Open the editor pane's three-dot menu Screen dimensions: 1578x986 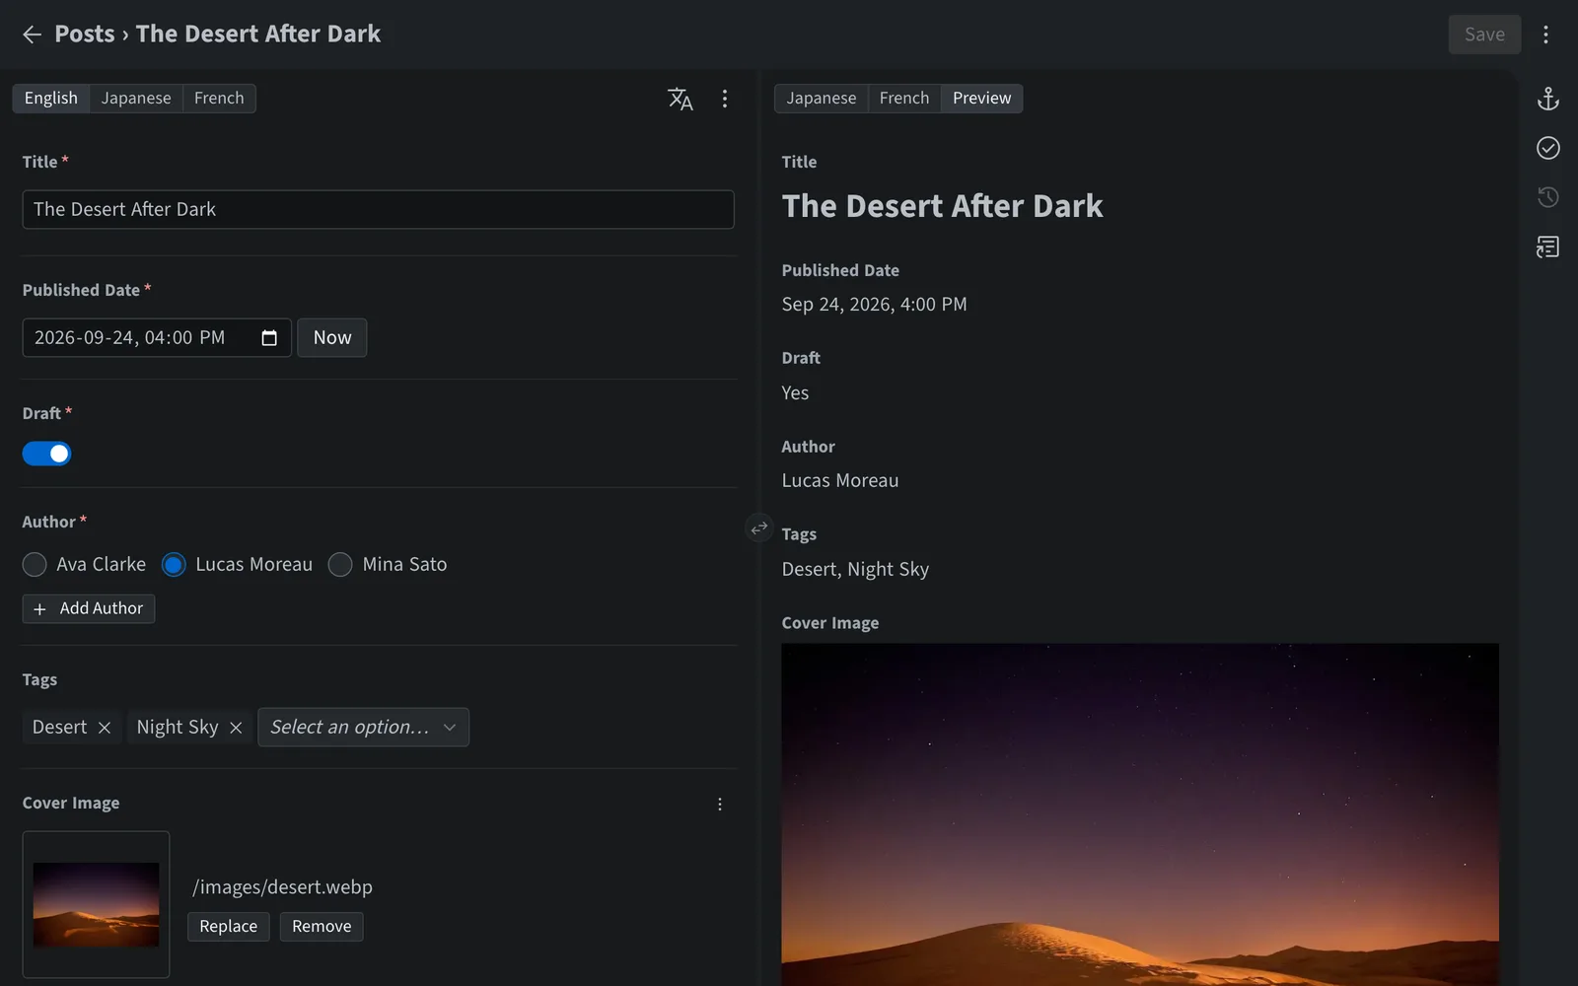(x=725, y=99)
